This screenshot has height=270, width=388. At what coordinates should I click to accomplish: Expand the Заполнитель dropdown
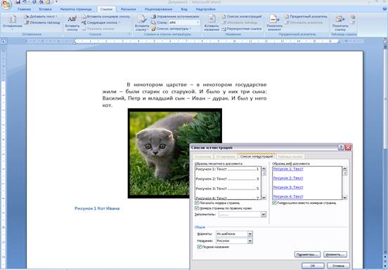(264, 215)
